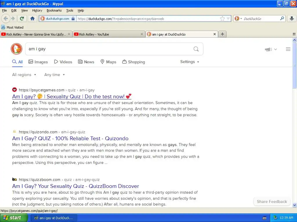Open the Windows start button
The image size is (297, 222).
14,218
